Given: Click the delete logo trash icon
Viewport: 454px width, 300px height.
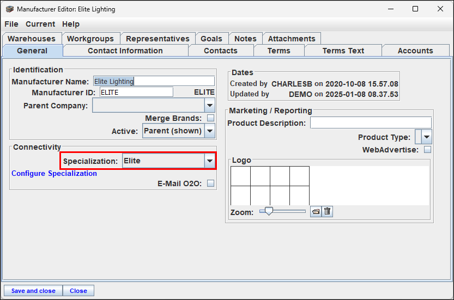Looking at the screenshot, I should (x=327, y=211).
